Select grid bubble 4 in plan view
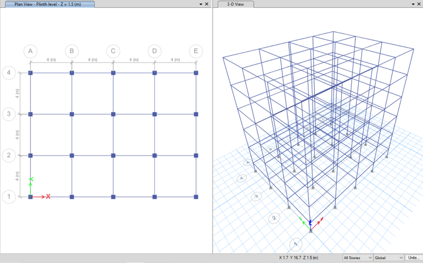The width and height of the screenshot is (423, 263). [9, 73]
